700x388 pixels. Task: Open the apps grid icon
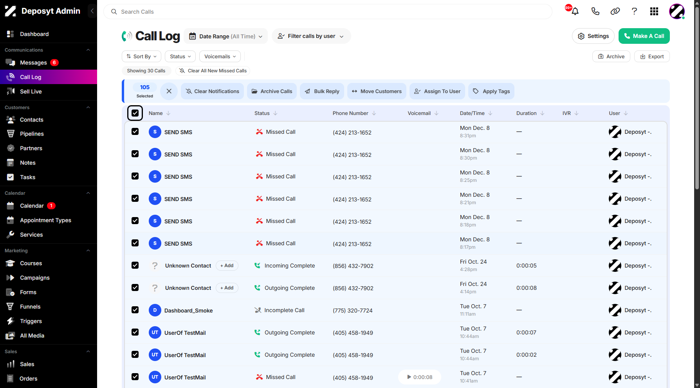654,11
